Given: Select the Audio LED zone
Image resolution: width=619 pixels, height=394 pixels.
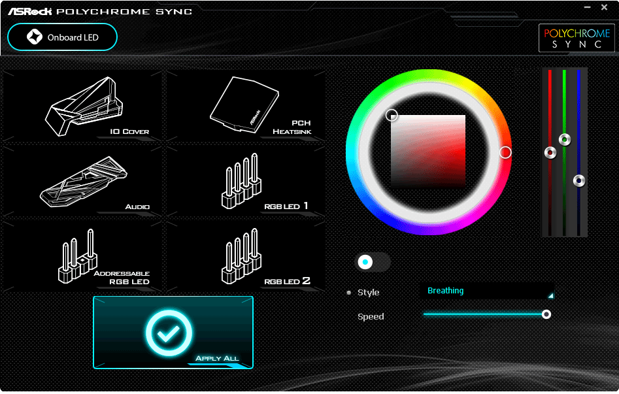Looking at the screenshot, I should pyautogui.click(x=82, y=181).
